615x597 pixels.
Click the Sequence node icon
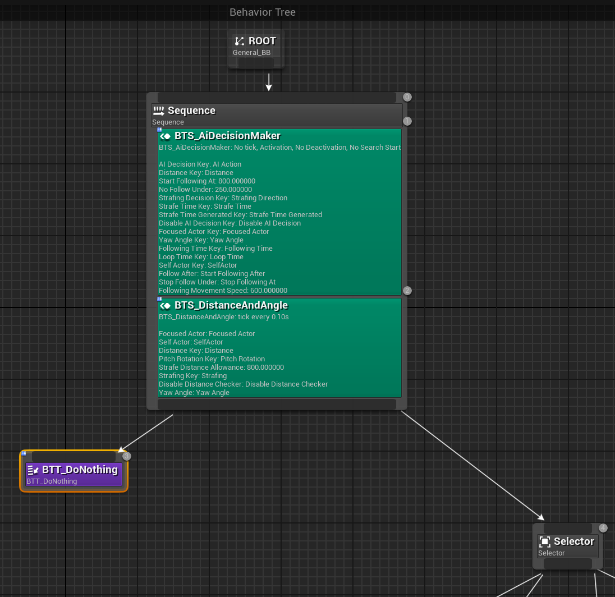point(158,111)
